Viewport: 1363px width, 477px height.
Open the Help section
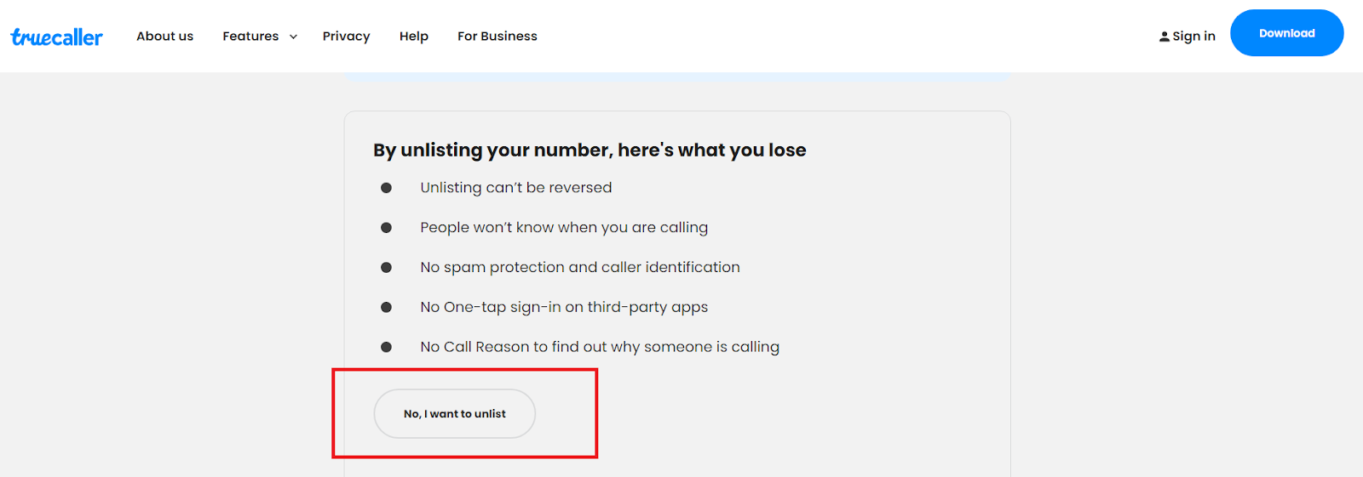click(414, 37)
